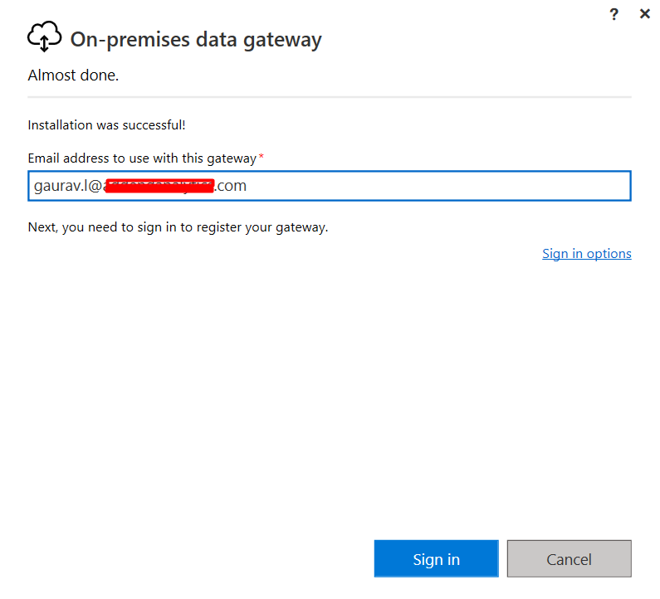Click the Almost done heading
This screenshot has height=599, width=660.
tap(73, 75)
